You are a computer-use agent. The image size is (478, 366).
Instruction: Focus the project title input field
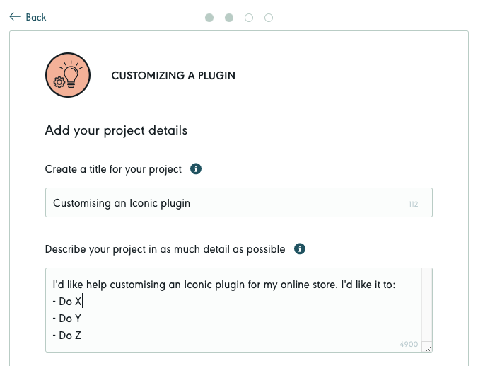pyautogui.click(x=226, y=203)
